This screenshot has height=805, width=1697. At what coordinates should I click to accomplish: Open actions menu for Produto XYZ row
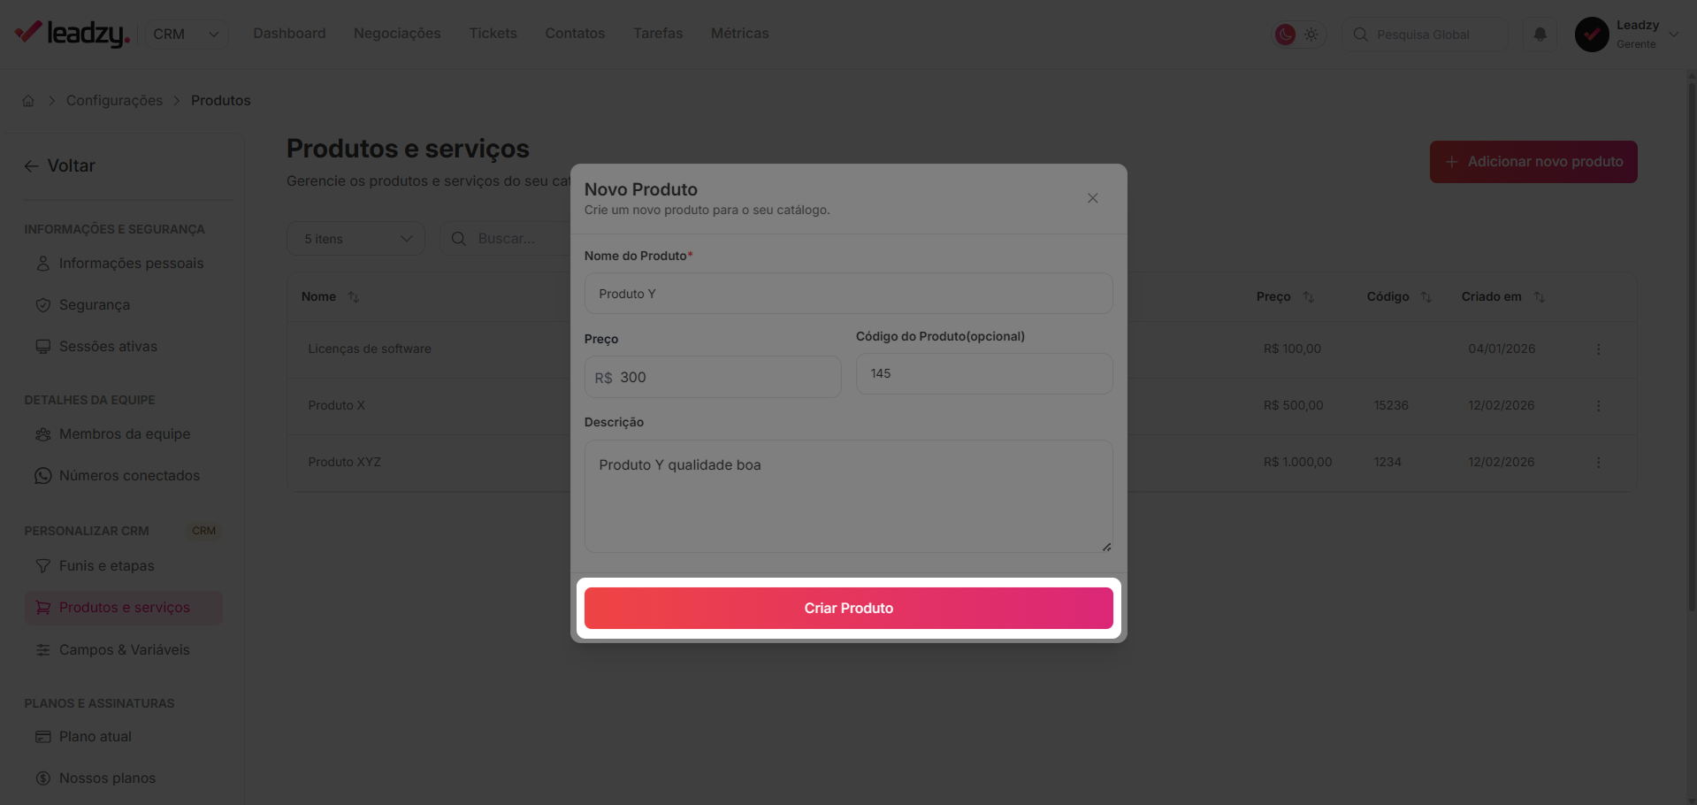point(1598,463)
